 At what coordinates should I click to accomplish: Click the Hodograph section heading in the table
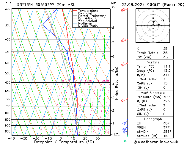(x=153, y=119)
